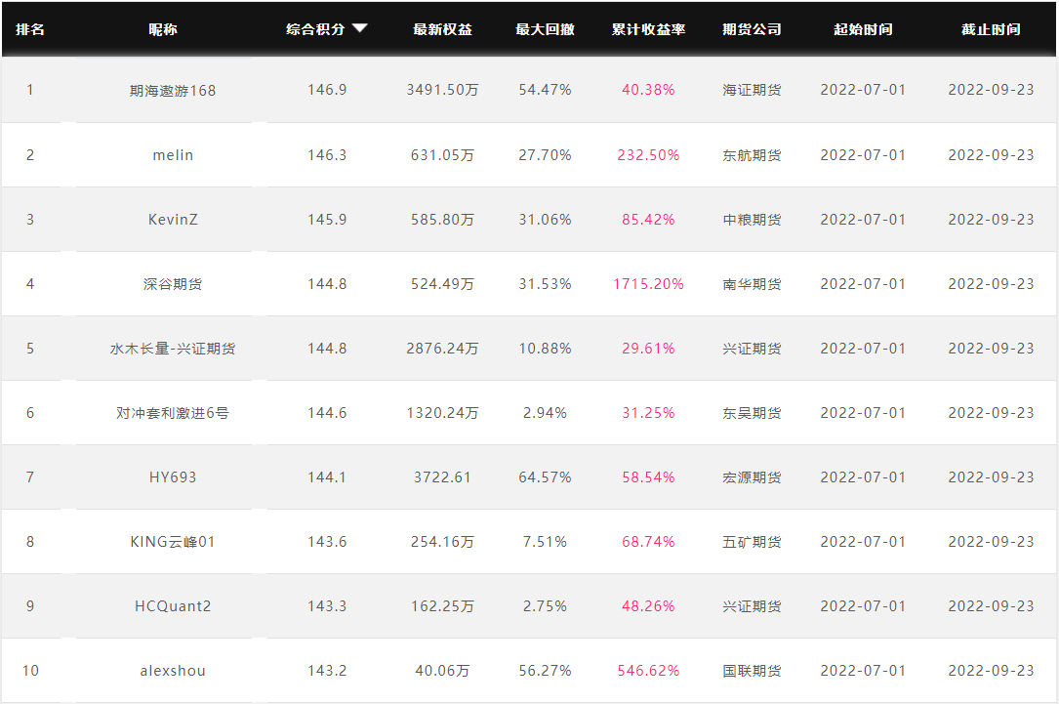1059x704 pixels.
Task: Select the drawdown value 7.51%
Action: 545,542
